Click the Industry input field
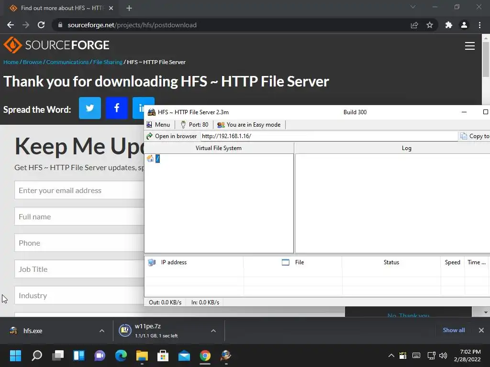This screenshot has width=490, height=367. tap(79, 295)
